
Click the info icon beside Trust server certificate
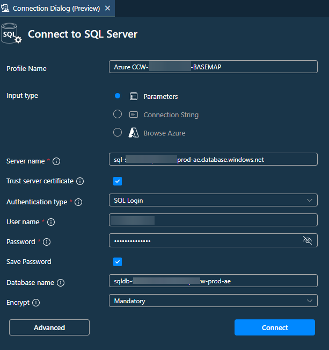click(80, 182)
